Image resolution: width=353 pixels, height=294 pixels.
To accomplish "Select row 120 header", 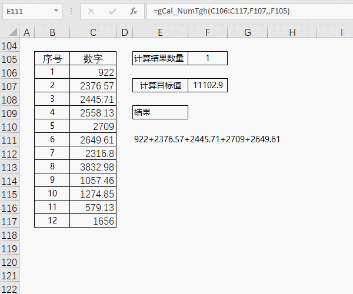I will [9, 262].
